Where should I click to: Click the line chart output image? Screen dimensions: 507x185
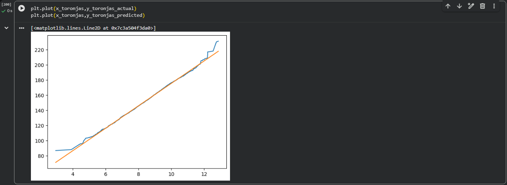[130, 106]
